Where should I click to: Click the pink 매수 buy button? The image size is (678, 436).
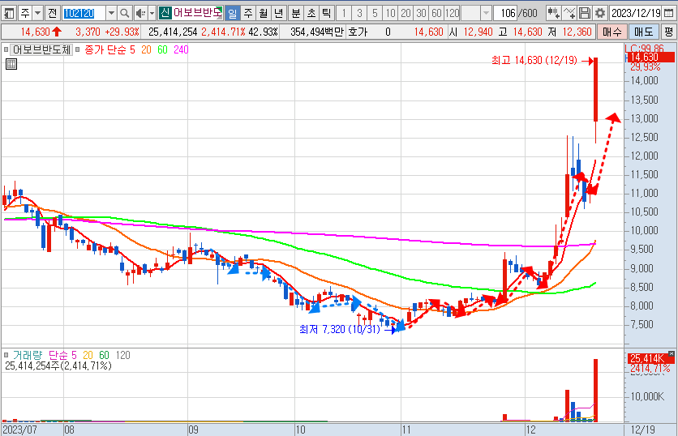pyautogui.click(x=612, y=32)
